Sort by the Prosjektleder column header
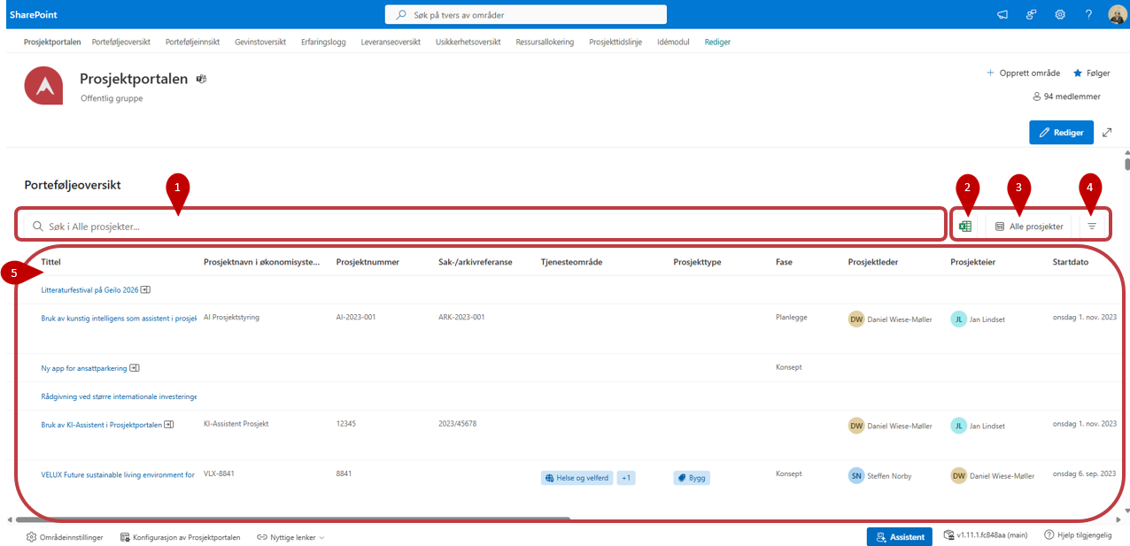 pos(872,262)
